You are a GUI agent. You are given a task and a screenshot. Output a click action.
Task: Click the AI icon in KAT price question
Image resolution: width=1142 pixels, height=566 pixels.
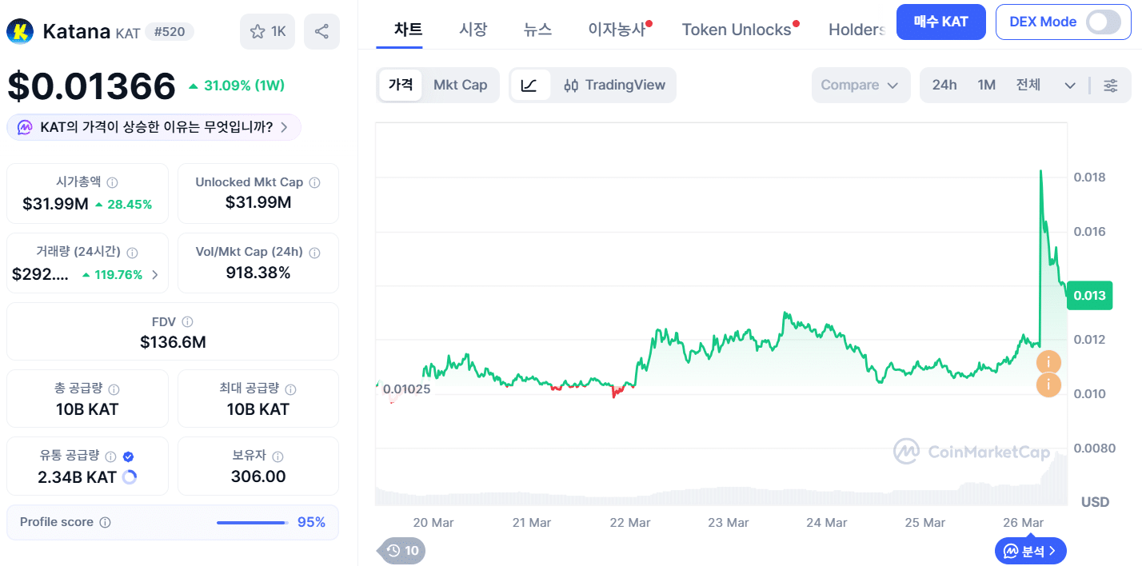point(25,127)
